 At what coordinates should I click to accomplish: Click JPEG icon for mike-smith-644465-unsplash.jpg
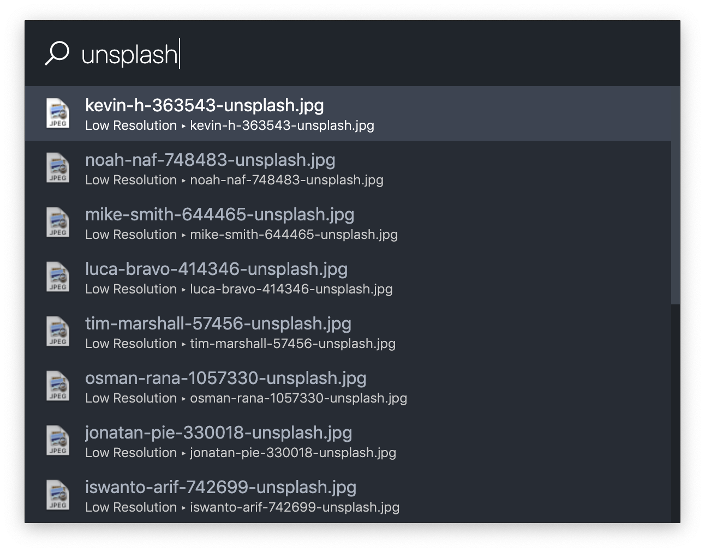pyautogui.click(x=57, y=223)
